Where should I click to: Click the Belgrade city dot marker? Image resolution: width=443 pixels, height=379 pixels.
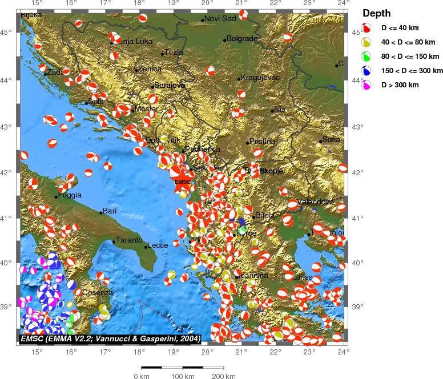(225, 40)
